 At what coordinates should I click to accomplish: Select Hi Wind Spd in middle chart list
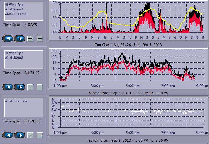14,53
